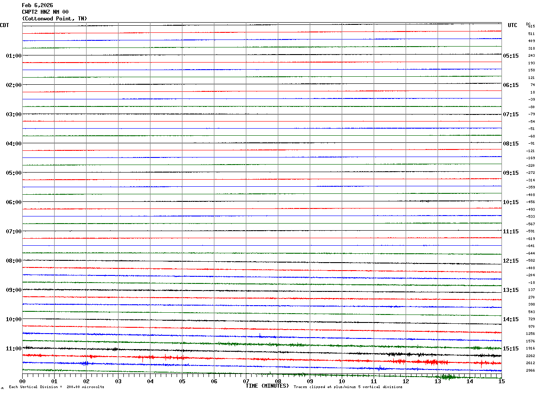
Task: Click the minute axis tick label '08'
Action: point(278,381)
